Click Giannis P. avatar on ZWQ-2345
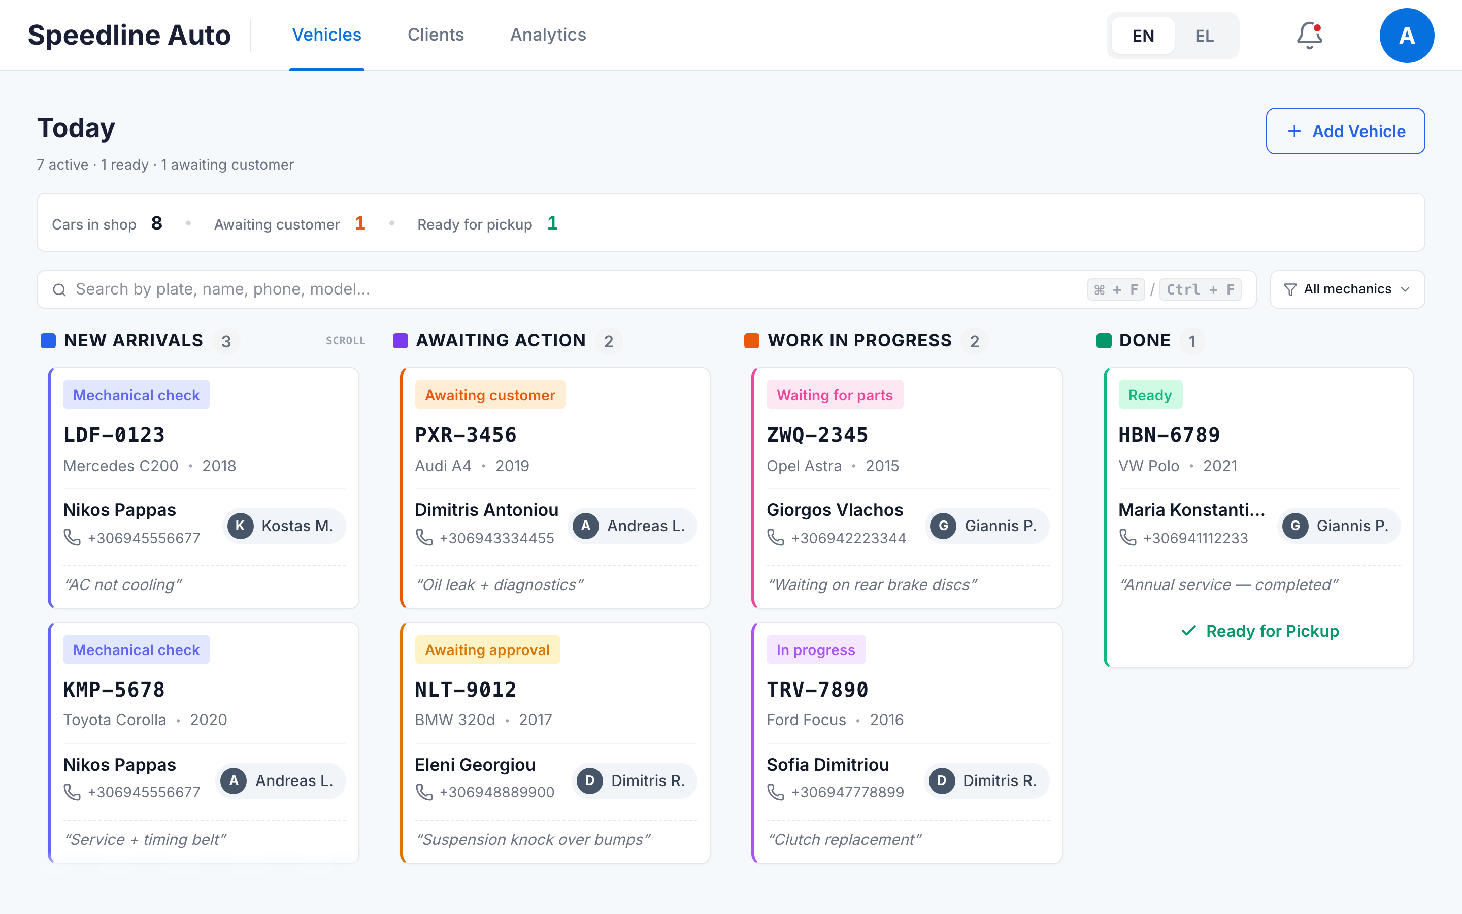Viewport: 1462px width, 914px height. tap(943, 526)
